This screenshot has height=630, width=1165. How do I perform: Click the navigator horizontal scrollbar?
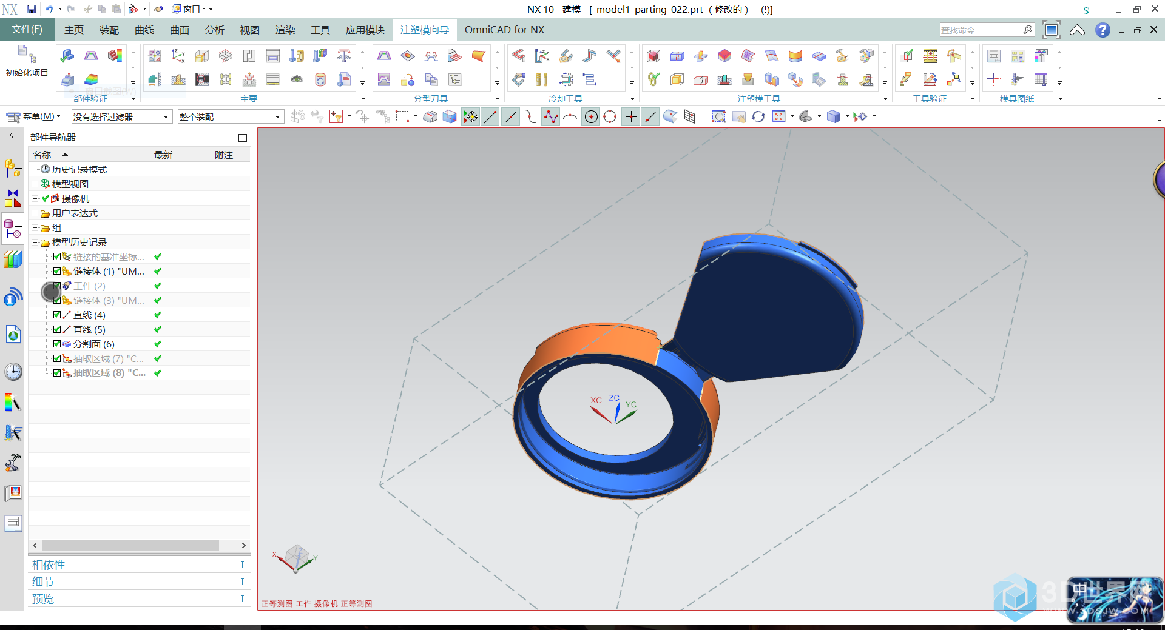[130, 545]
